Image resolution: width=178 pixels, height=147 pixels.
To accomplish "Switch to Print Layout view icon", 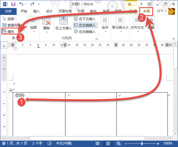I will (x=108, y=143).
